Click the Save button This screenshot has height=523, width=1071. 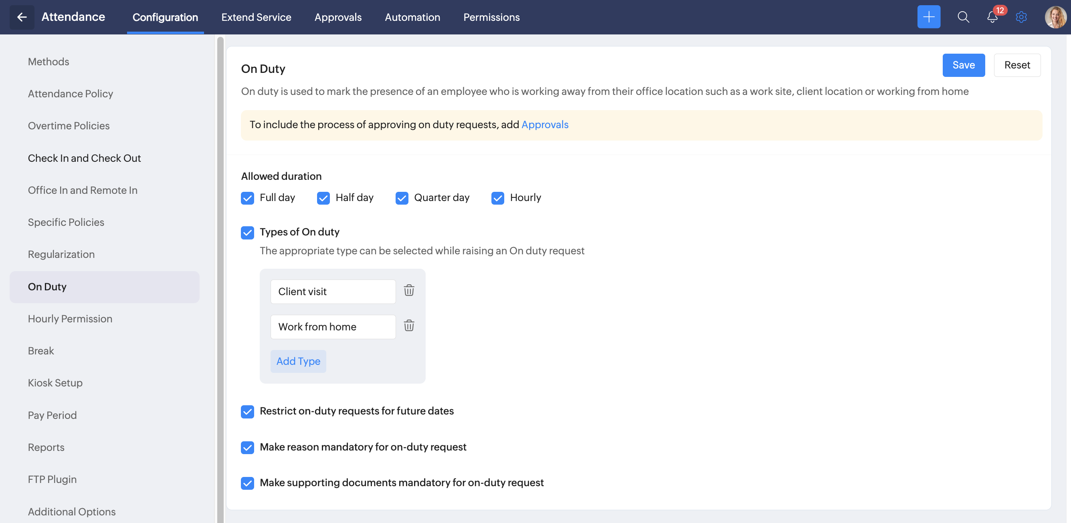tap(963, 65)
